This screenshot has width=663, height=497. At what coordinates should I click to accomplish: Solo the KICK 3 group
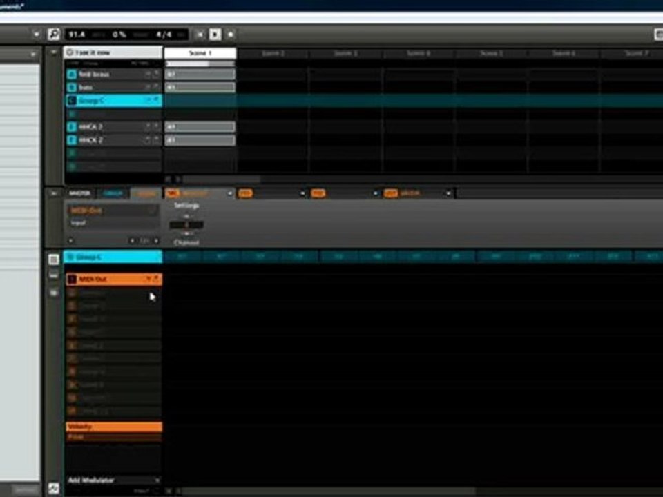pyautogui.click(x=156, y=127)
